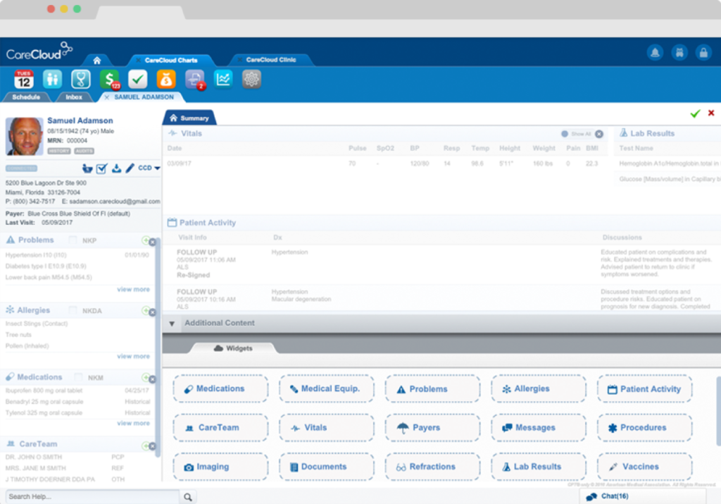Collapse the Additional Content section
The image size is (721, 504).
[x=172, y=324]
